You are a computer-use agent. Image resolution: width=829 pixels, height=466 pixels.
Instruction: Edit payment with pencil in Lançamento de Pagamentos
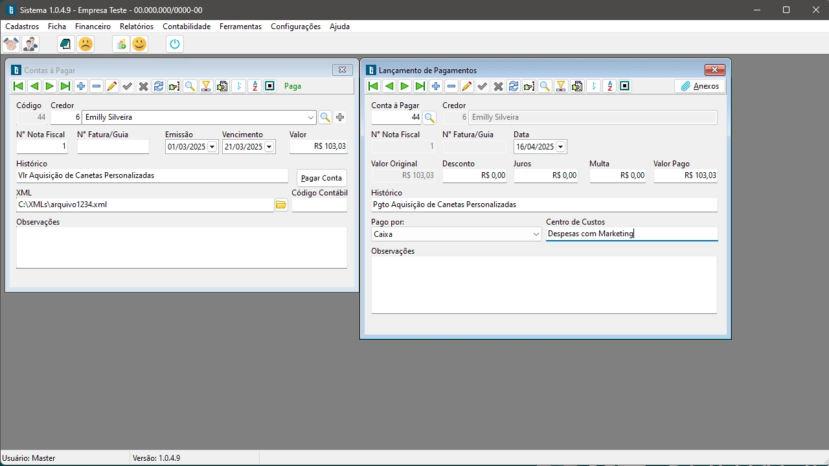pyautogui.click(x=467, y=86)
